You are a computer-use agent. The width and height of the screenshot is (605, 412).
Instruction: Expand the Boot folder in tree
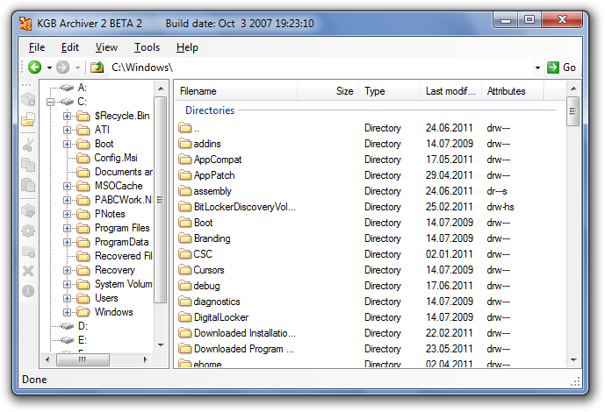pyautogui.click(x=67, y=144)
